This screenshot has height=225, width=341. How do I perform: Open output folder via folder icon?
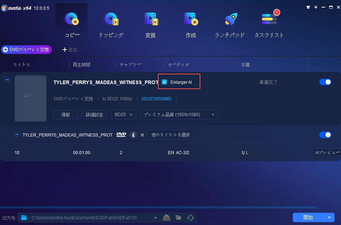178,217
